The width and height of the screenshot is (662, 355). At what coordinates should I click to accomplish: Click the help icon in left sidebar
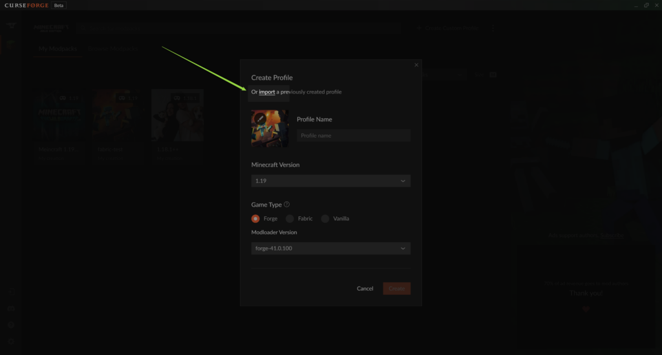pyautogui.click(x=11, y=325)
